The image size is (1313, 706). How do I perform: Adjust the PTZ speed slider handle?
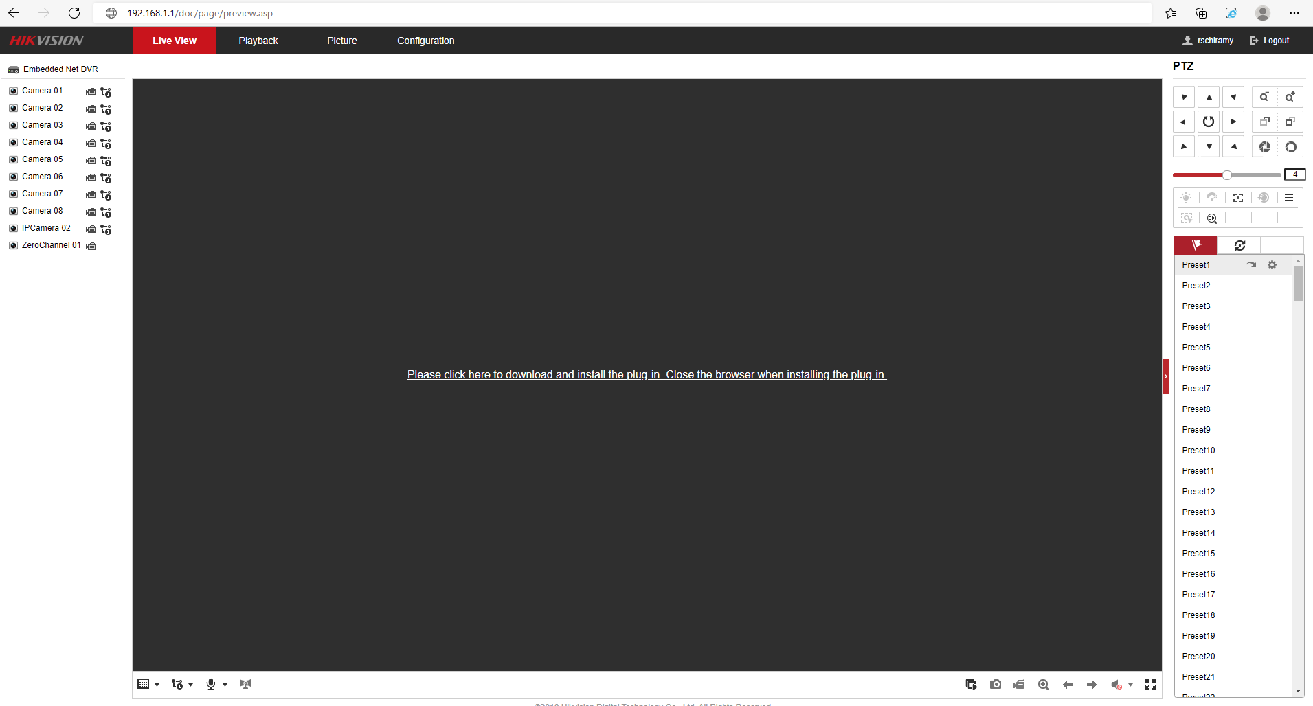click(1226, 175)
